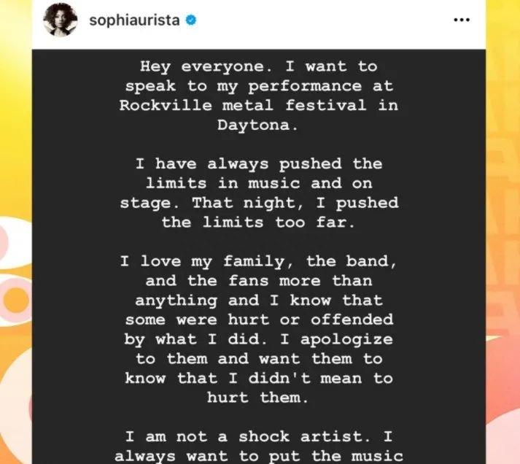Visit the sophiaurista username link
520x464 pixels.
134,20
